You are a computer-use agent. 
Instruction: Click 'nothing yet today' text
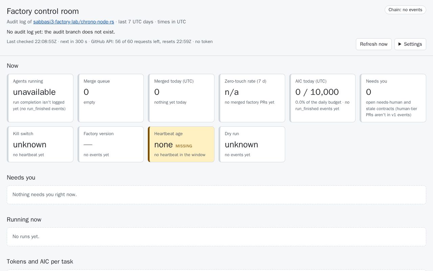pyautogui.click(x=170, y=102)
